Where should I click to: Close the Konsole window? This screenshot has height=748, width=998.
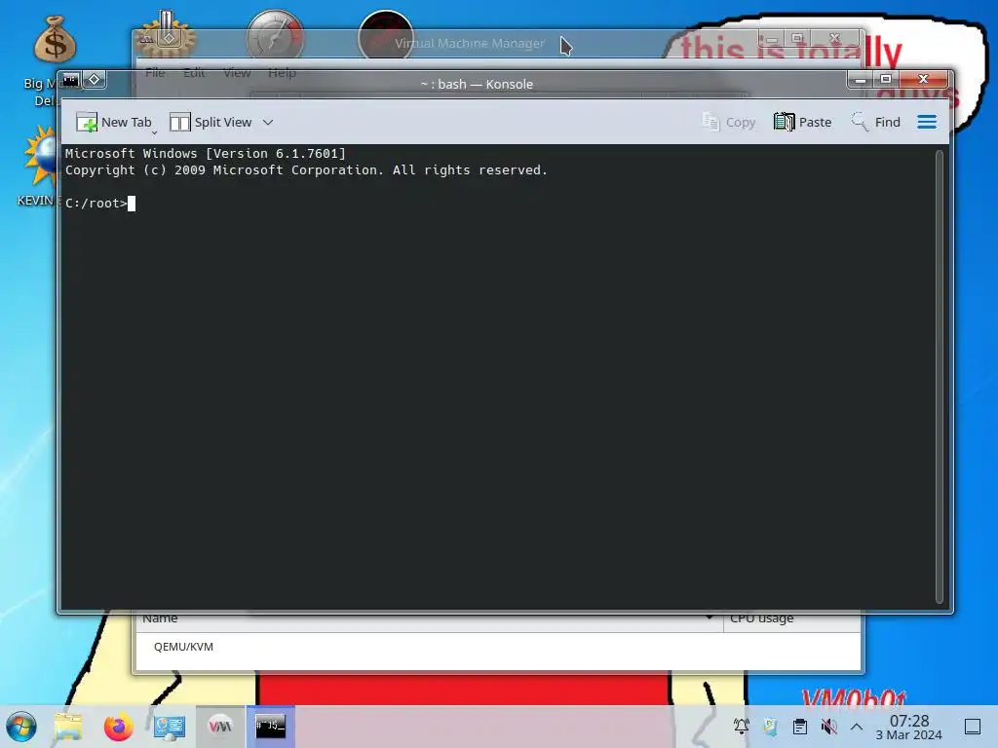pos(924,80)
